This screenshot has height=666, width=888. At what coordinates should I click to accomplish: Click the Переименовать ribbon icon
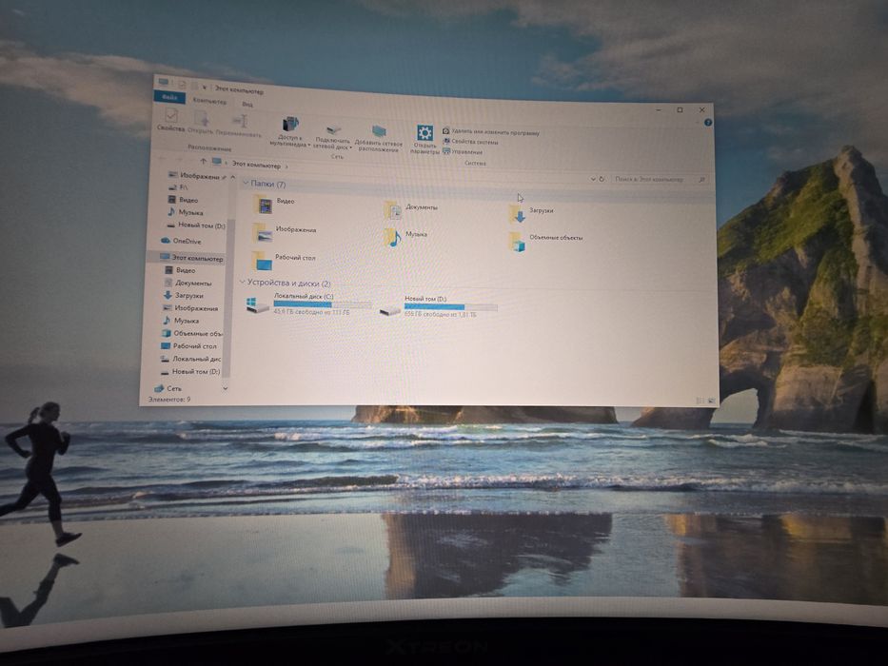240,121
